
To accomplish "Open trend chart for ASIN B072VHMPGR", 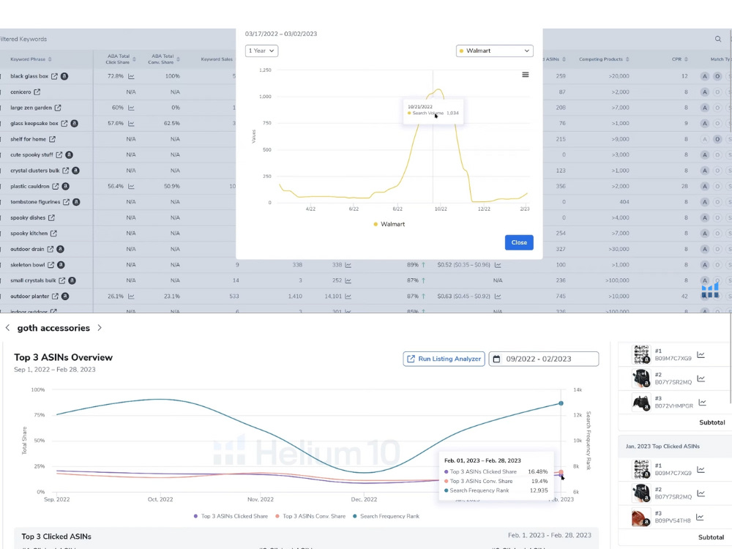I will pyautogui.click(x=703, y=402).
